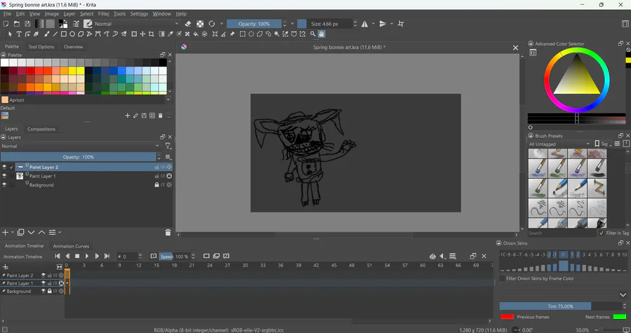631x333 pixels.
Task: Jump to the last frame
Action: click(x=107, y=256)
